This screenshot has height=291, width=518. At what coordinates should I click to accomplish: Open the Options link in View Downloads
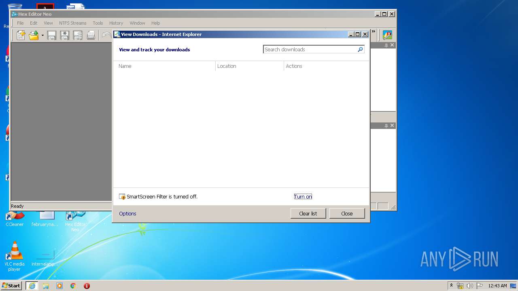pyautogui.click(x=127, y=213)
